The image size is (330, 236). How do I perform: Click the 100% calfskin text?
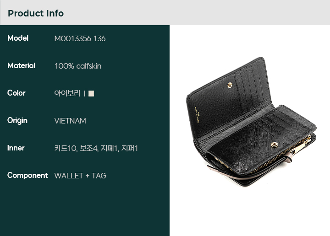(78, 66)
